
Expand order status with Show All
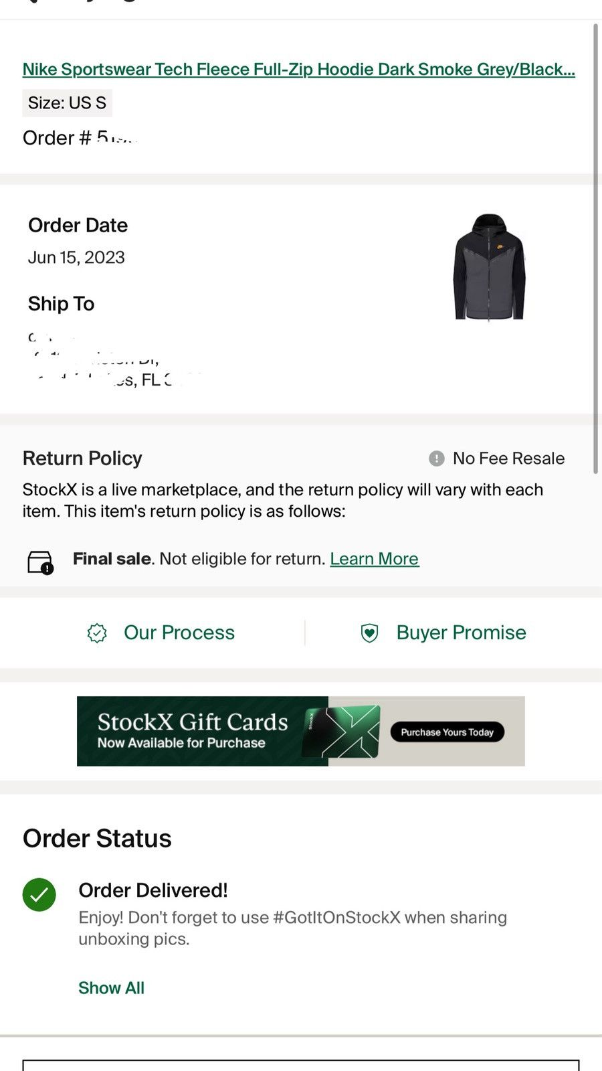(111, 988)
